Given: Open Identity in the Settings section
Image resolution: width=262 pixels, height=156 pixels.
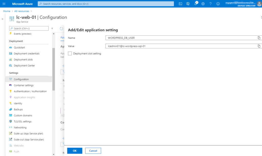Looking at the screenshot, I should (x=18, y=103).
